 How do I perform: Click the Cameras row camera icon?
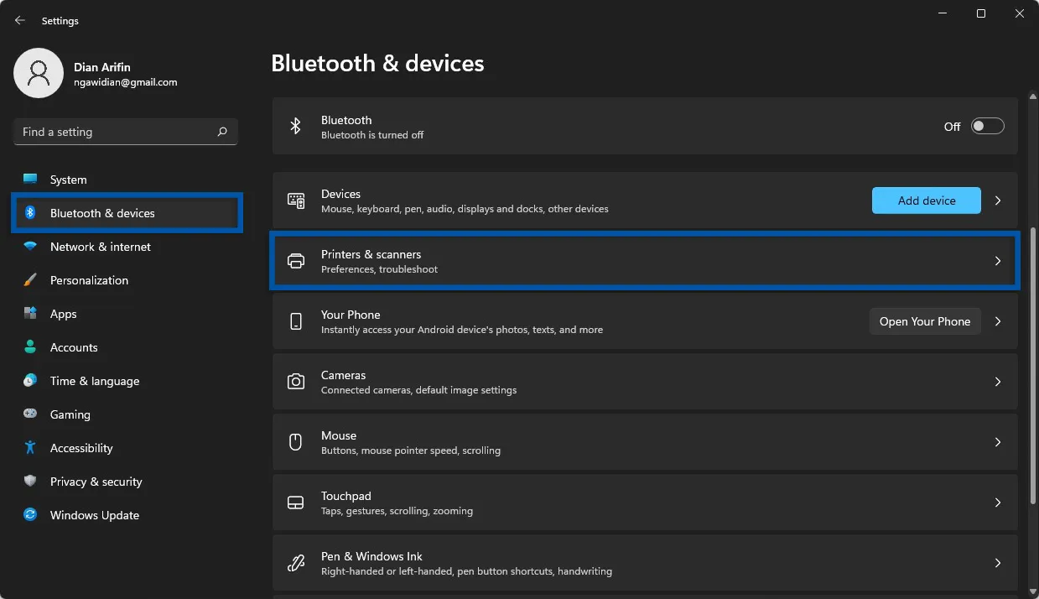pos(295,382)
